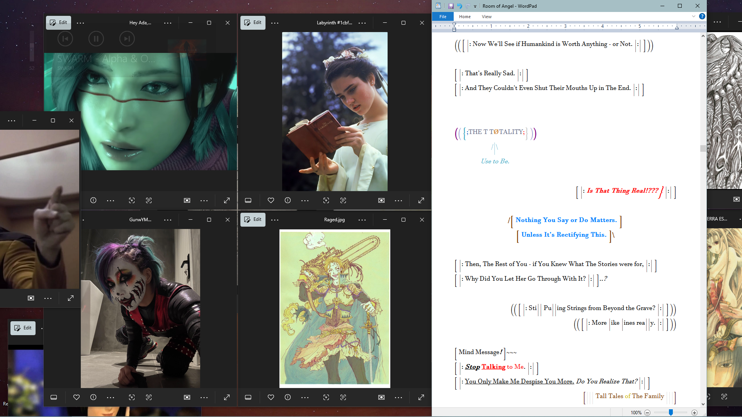Show file info for Raged.jpg
This screenshot has width=742, height=417.
[288, 397]
